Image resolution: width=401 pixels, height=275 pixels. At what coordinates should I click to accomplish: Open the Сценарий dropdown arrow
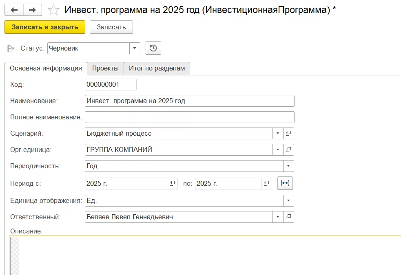277,133
